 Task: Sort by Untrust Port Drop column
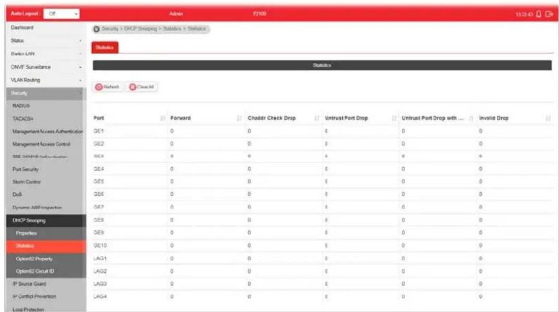394,118
